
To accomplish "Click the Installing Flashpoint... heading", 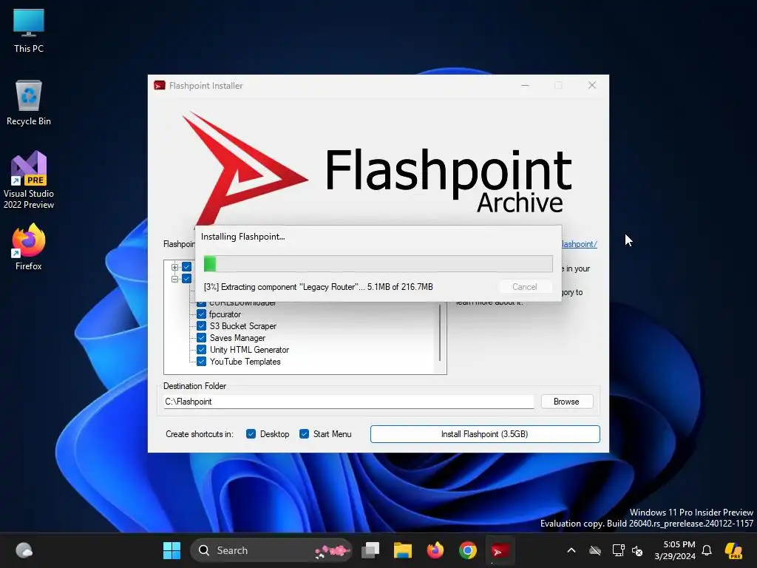I will tap(242, 237).
